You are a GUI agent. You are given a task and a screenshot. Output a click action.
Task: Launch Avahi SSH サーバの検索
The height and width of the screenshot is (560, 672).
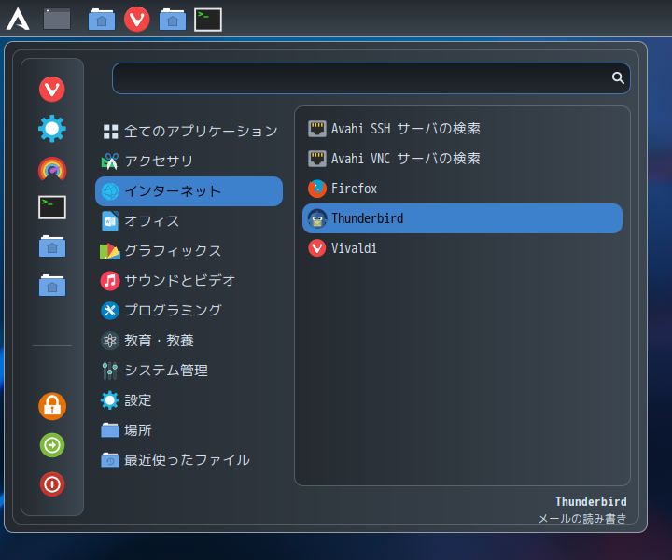point(462,129)
